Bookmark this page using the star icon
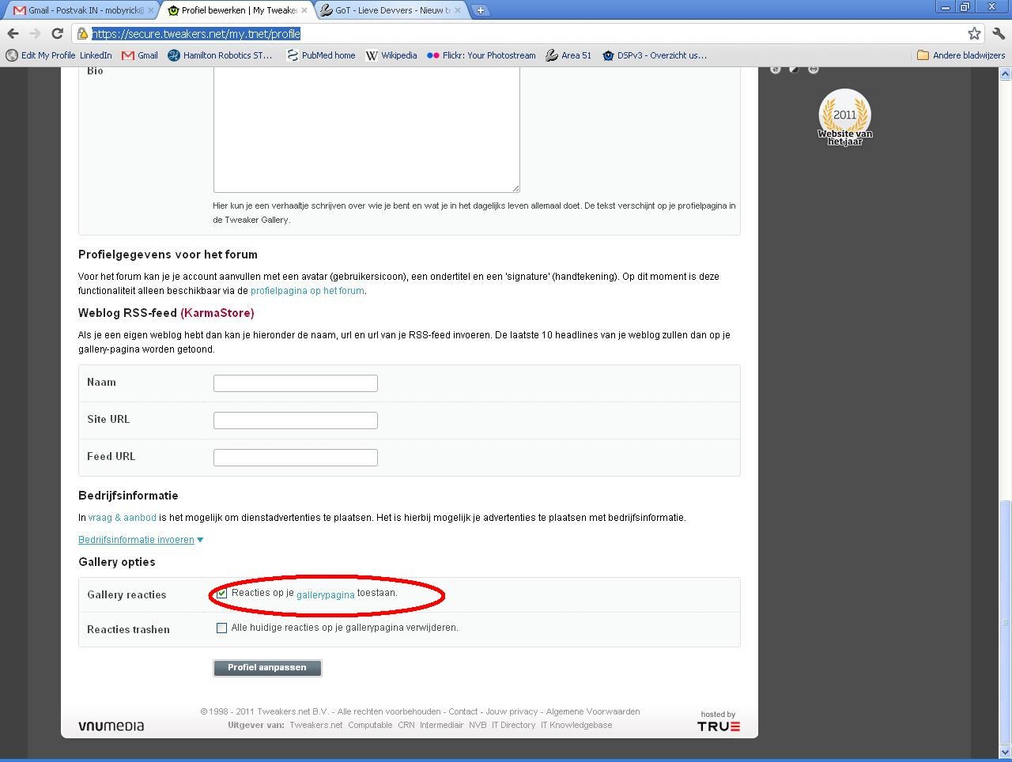 [974, 33]
